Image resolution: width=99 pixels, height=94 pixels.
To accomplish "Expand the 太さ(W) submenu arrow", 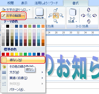I will tap(42, 72).
